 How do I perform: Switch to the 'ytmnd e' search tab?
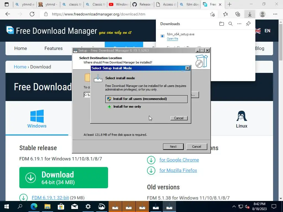pyautogui.click(x=25, y=4)
